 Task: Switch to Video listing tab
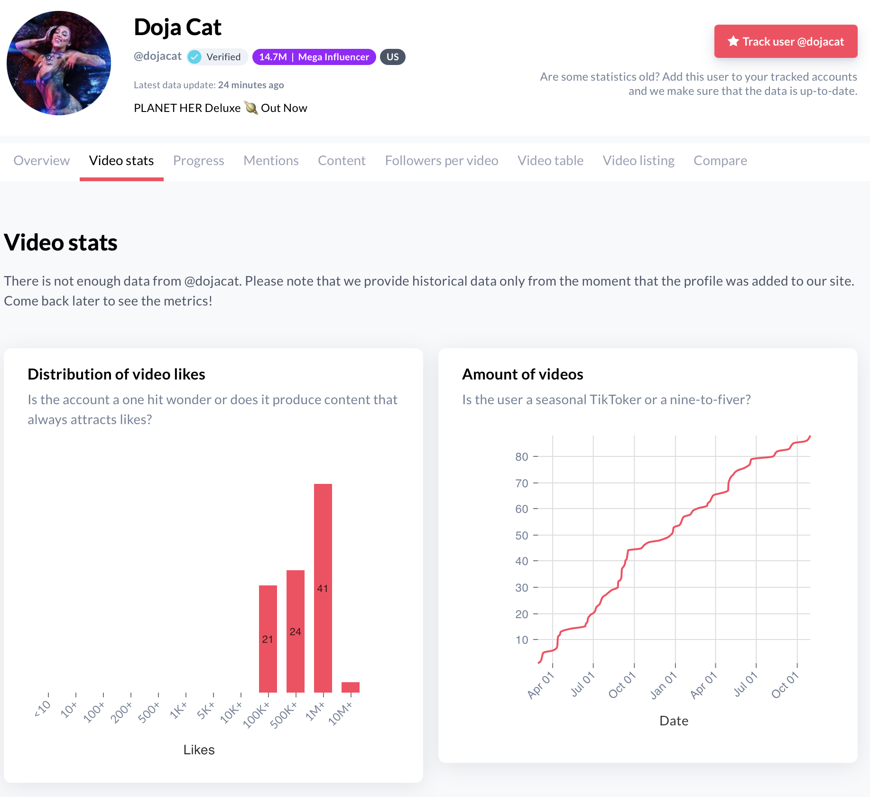pyautogui.click(x=638, y=161)
